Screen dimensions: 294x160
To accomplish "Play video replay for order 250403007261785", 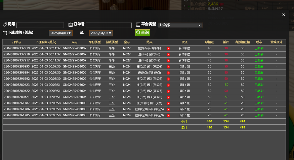I will (x=168, y=115).
